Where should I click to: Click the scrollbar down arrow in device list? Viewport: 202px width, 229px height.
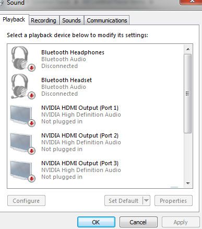[x=188, y=183]
